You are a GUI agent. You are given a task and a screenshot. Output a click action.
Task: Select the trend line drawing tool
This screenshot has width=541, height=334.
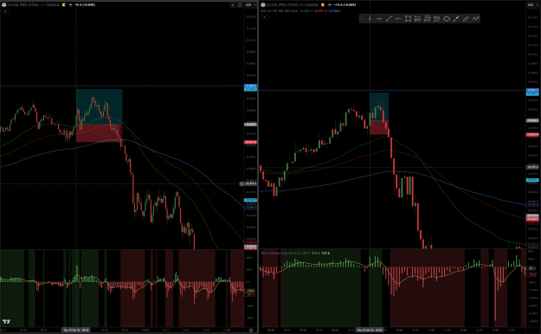[389, 19]
